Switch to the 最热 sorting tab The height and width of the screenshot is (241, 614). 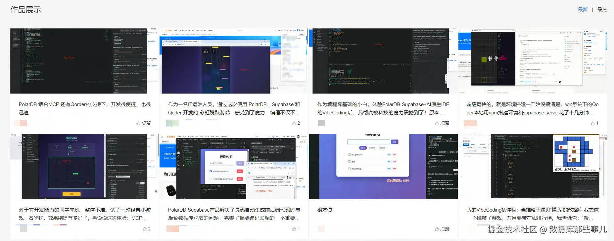602,10
